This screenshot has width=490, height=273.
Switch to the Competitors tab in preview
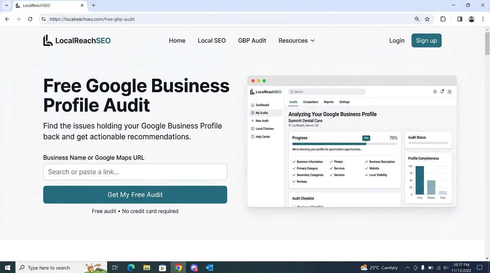point(311,102)
